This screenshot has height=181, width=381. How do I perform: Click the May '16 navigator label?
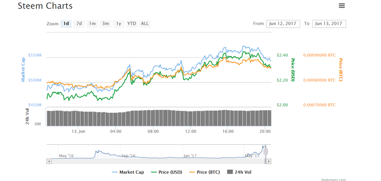tap(66, 156)
